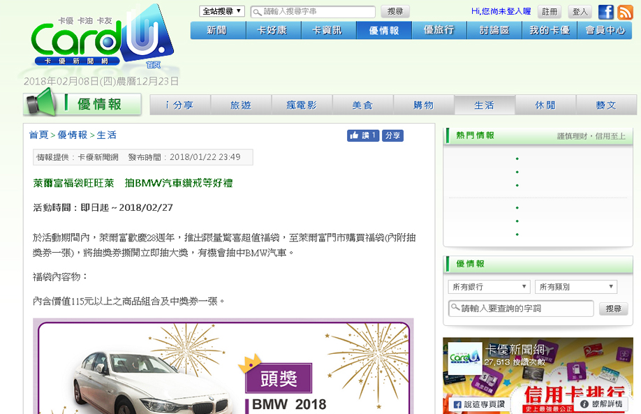Click the 首頁 breadcrumb link
The width and height of the screenshot is (641, 414).
(39, 135)
